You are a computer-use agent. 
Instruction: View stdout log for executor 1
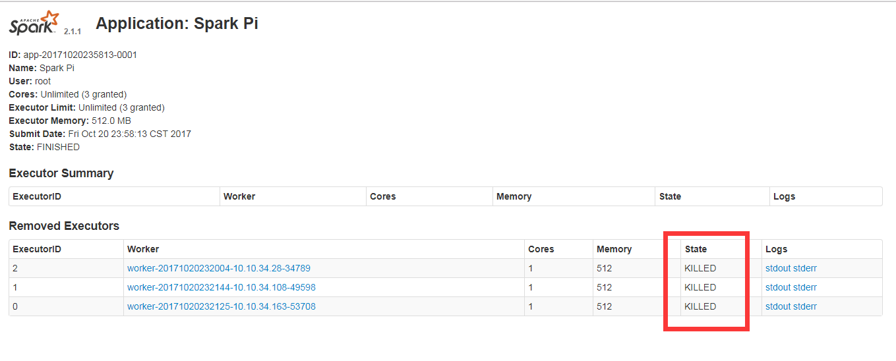(x=777, y=287)
